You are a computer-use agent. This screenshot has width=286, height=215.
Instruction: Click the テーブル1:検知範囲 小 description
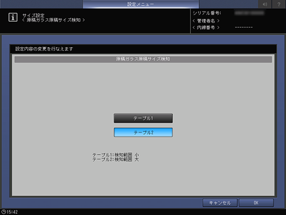[116, 155]
